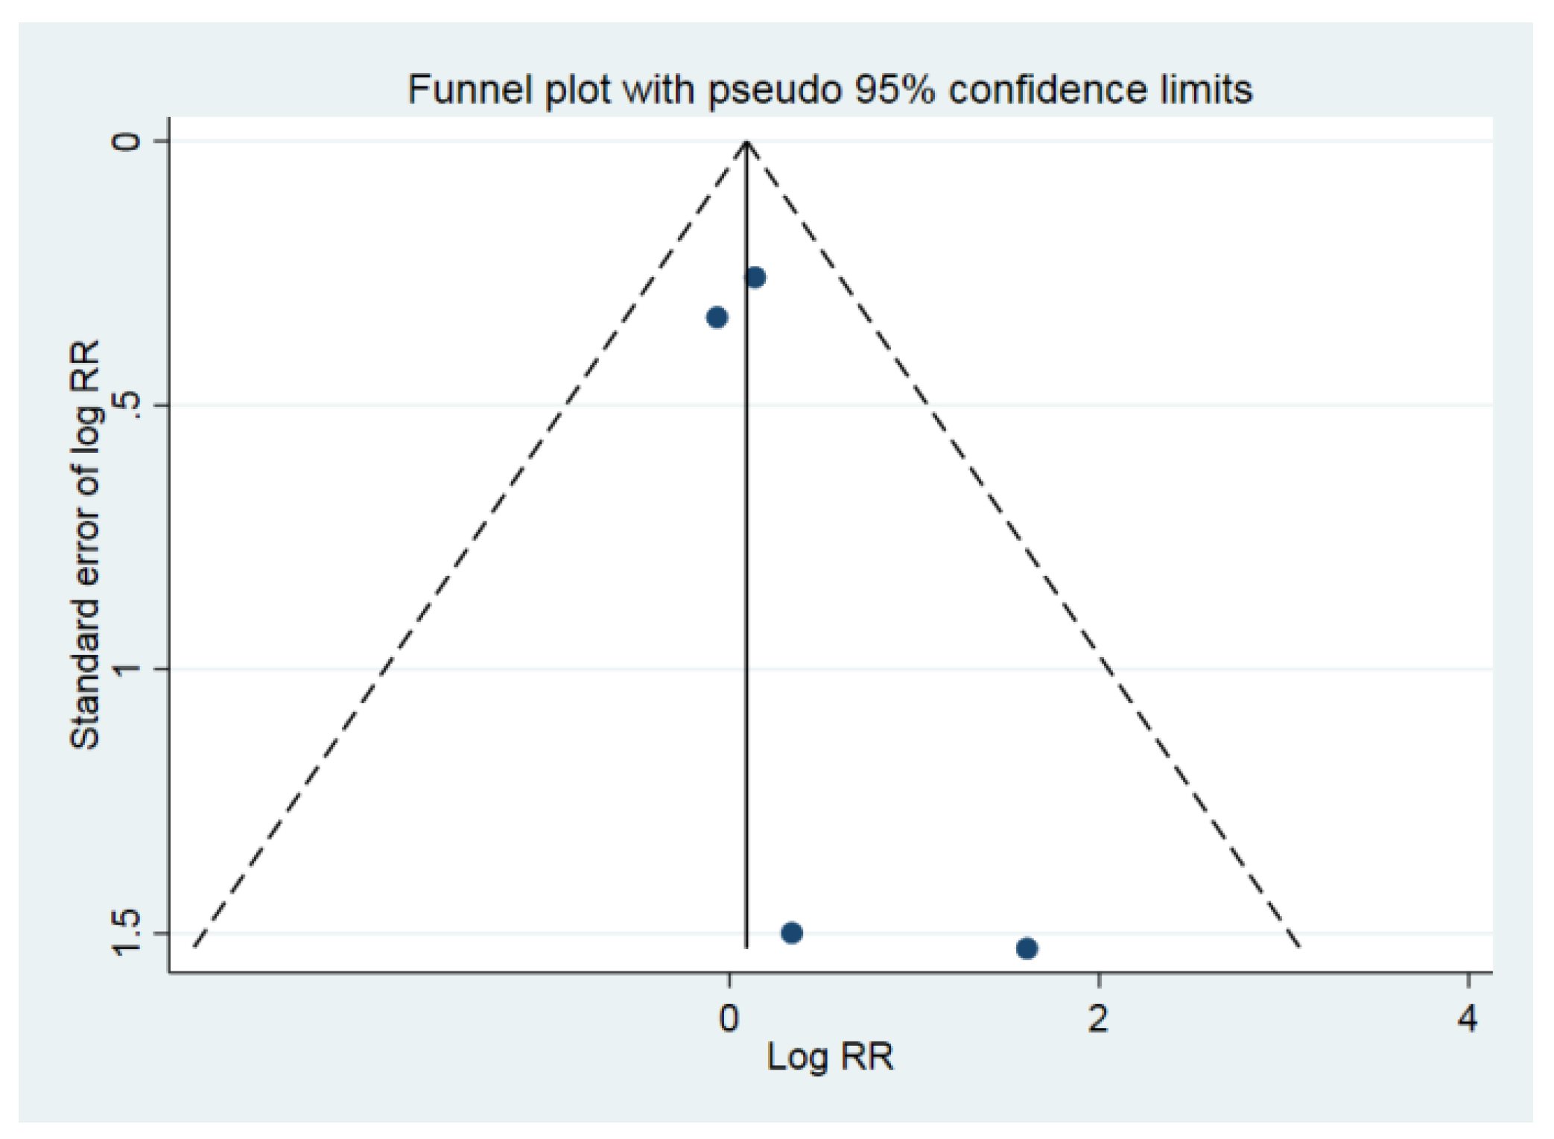Select the topmost data point near the center line
The height and width of the screenshot is (1139, 1554).
coord(755,278)
